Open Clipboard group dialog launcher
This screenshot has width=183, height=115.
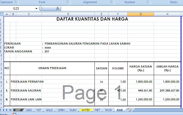click(x=15, y=2)
